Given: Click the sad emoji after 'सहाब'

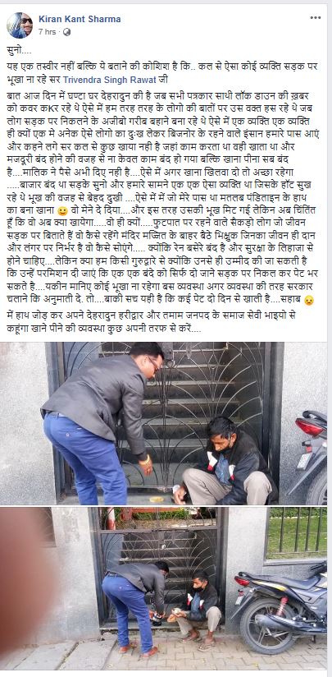Looking at the screenshot, I should click(x=309, y=301).
